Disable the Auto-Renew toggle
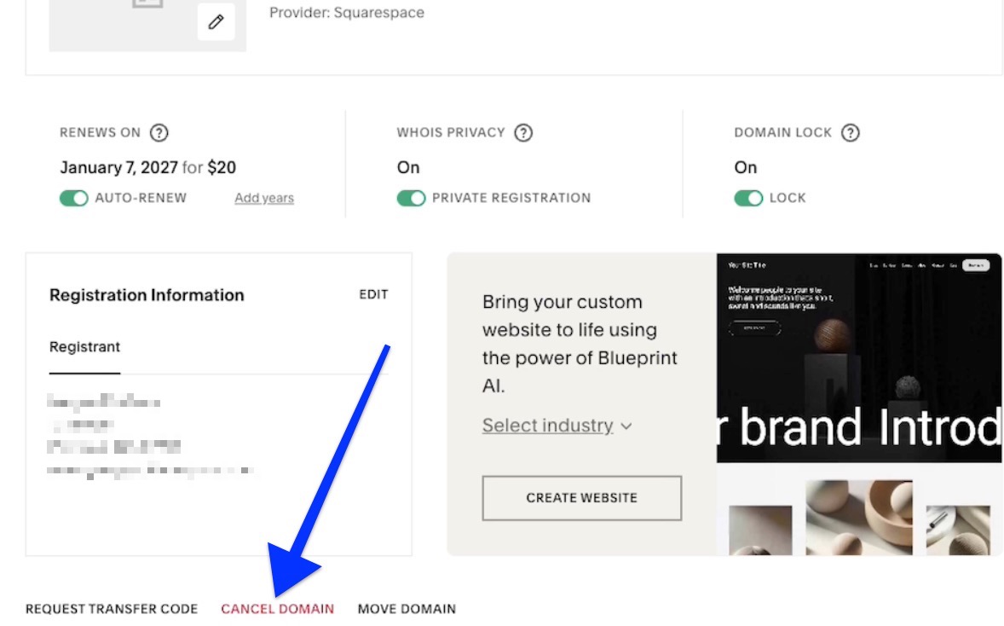The height and width of the screenshot is (626, 1004). click(x=74, y=197)
